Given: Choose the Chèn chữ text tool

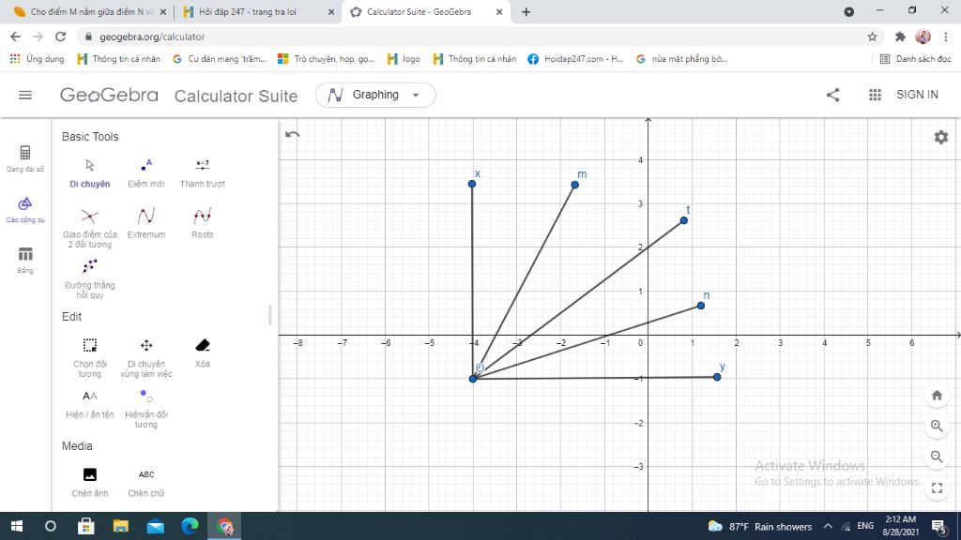Looking at the screenshot, I should (145, 483).
